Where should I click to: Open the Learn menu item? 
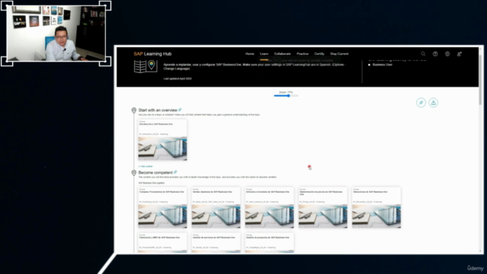click(x=264, y=54)
